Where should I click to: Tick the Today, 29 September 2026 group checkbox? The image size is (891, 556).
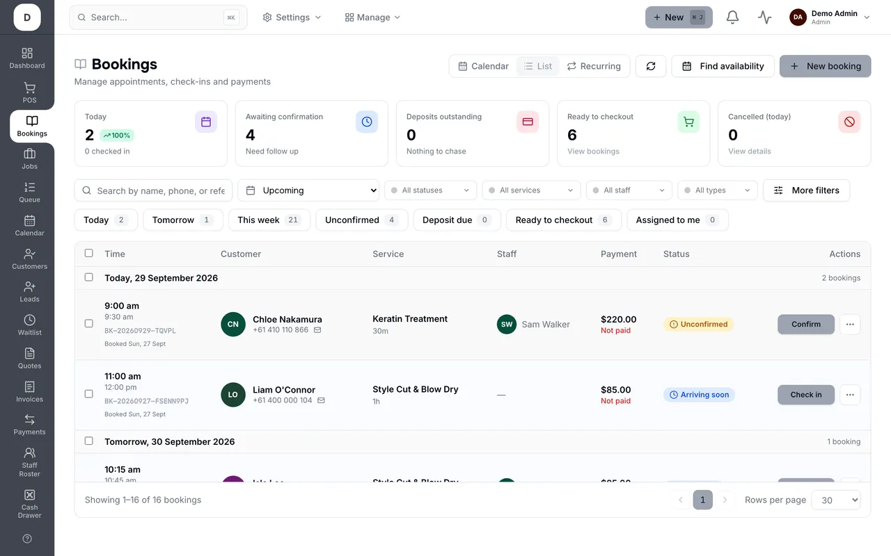click(x=88, y=277)
